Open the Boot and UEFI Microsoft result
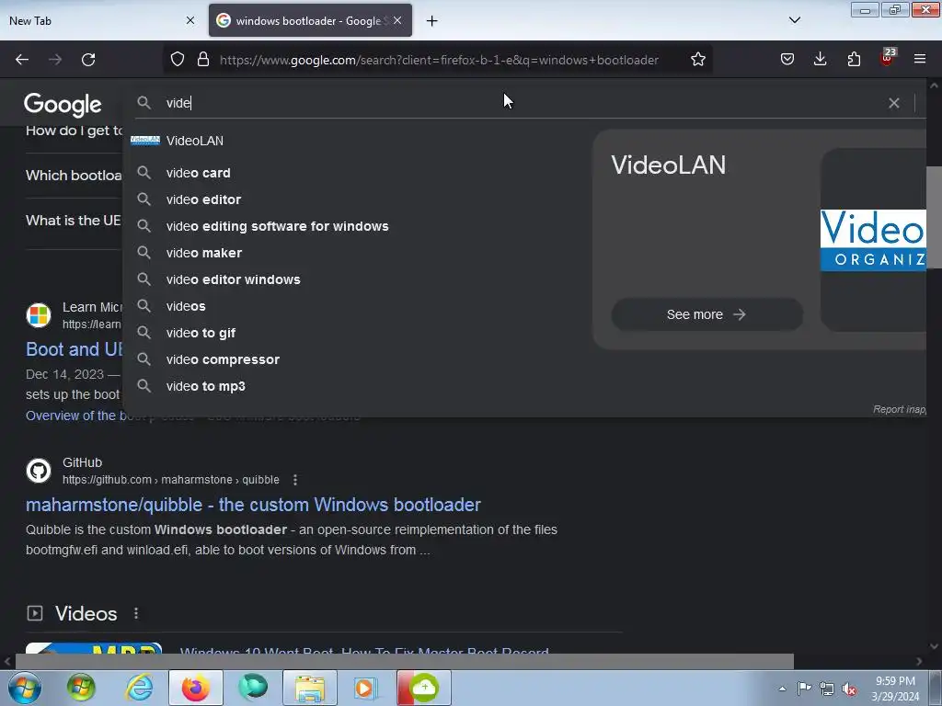This screenshot has height=706, width=942. 74,349
